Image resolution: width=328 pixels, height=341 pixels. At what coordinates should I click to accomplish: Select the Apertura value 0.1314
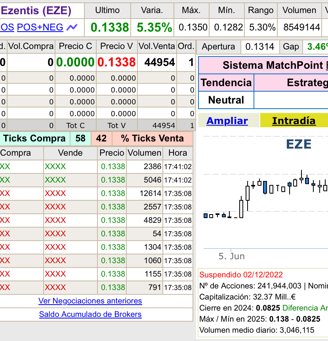(x=260, y=47)
